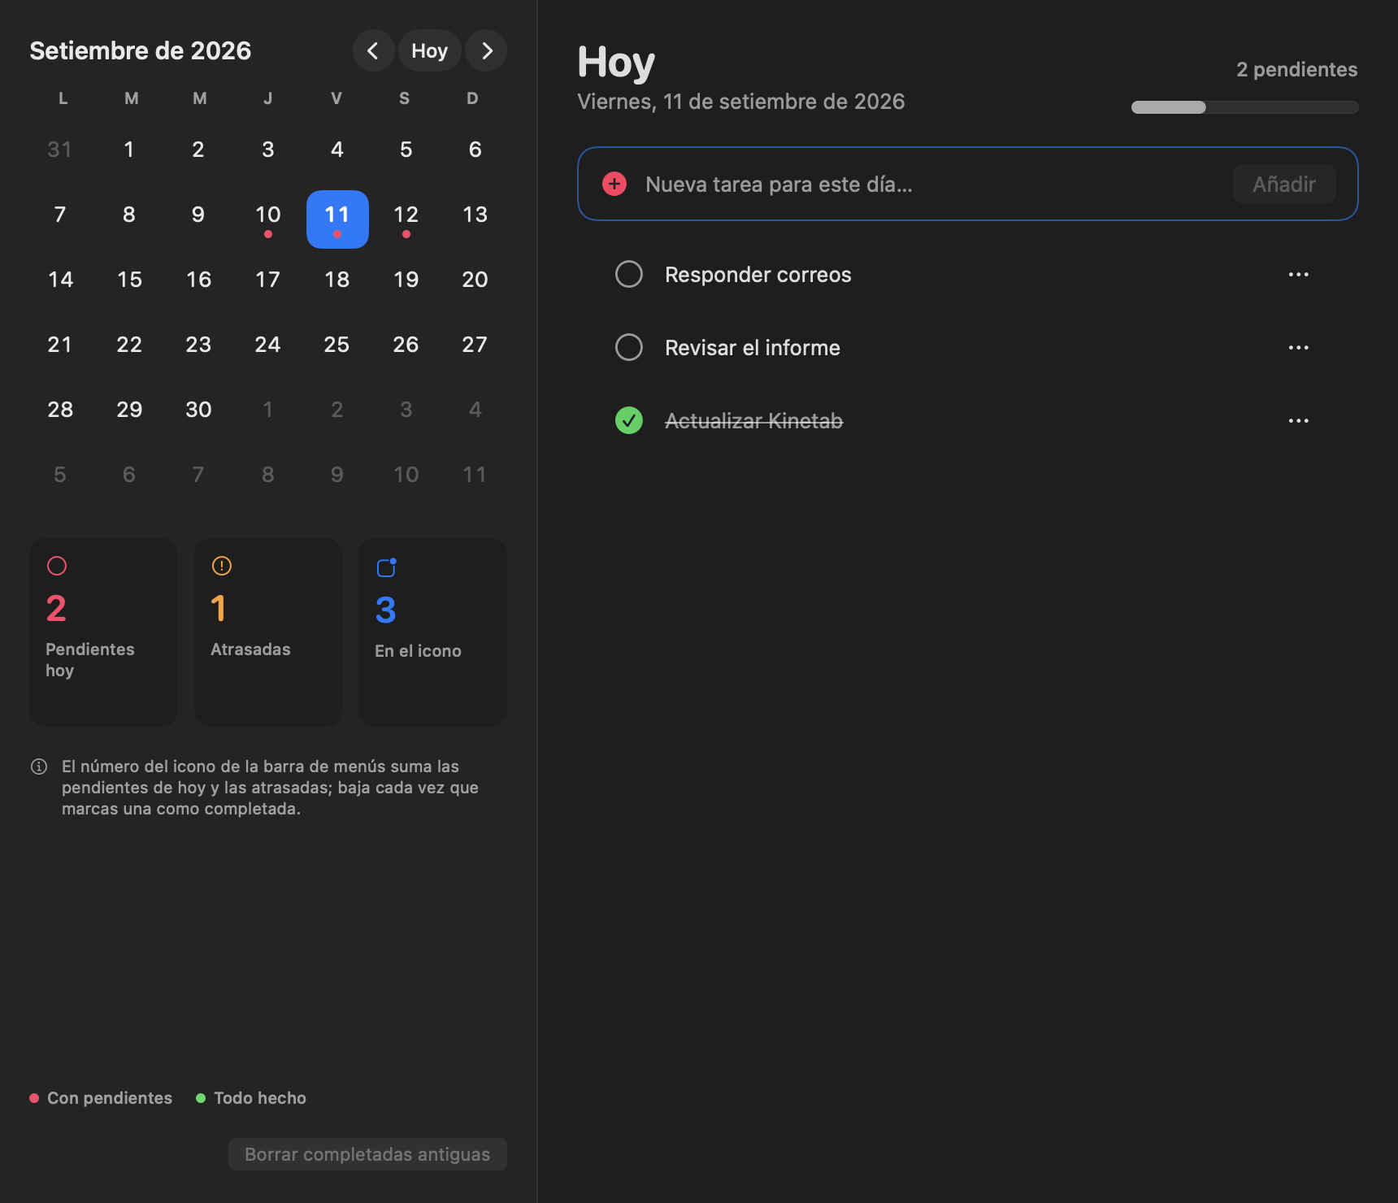
Task: Click the Viernes, 11 de setiembre de 2026 date
Action: [741, 102]
